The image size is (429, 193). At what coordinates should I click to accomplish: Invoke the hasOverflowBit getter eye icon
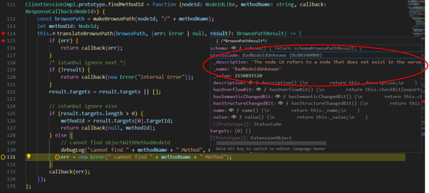pyautogui.click(x=258, y=90)
